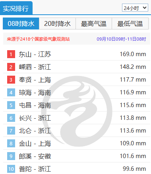Image resolution: width=151 pixels, height=174 pixels.
Task: Click the 109.0 mm rainfall value
Action: (133, 143)
